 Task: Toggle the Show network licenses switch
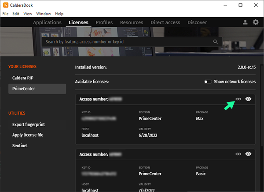[208, 82]
